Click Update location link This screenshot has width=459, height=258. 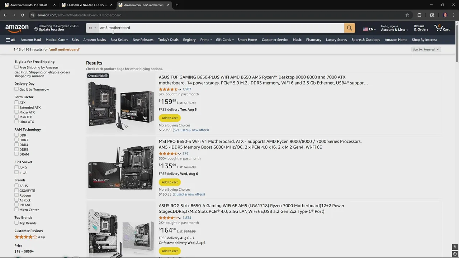pos(51,30)
